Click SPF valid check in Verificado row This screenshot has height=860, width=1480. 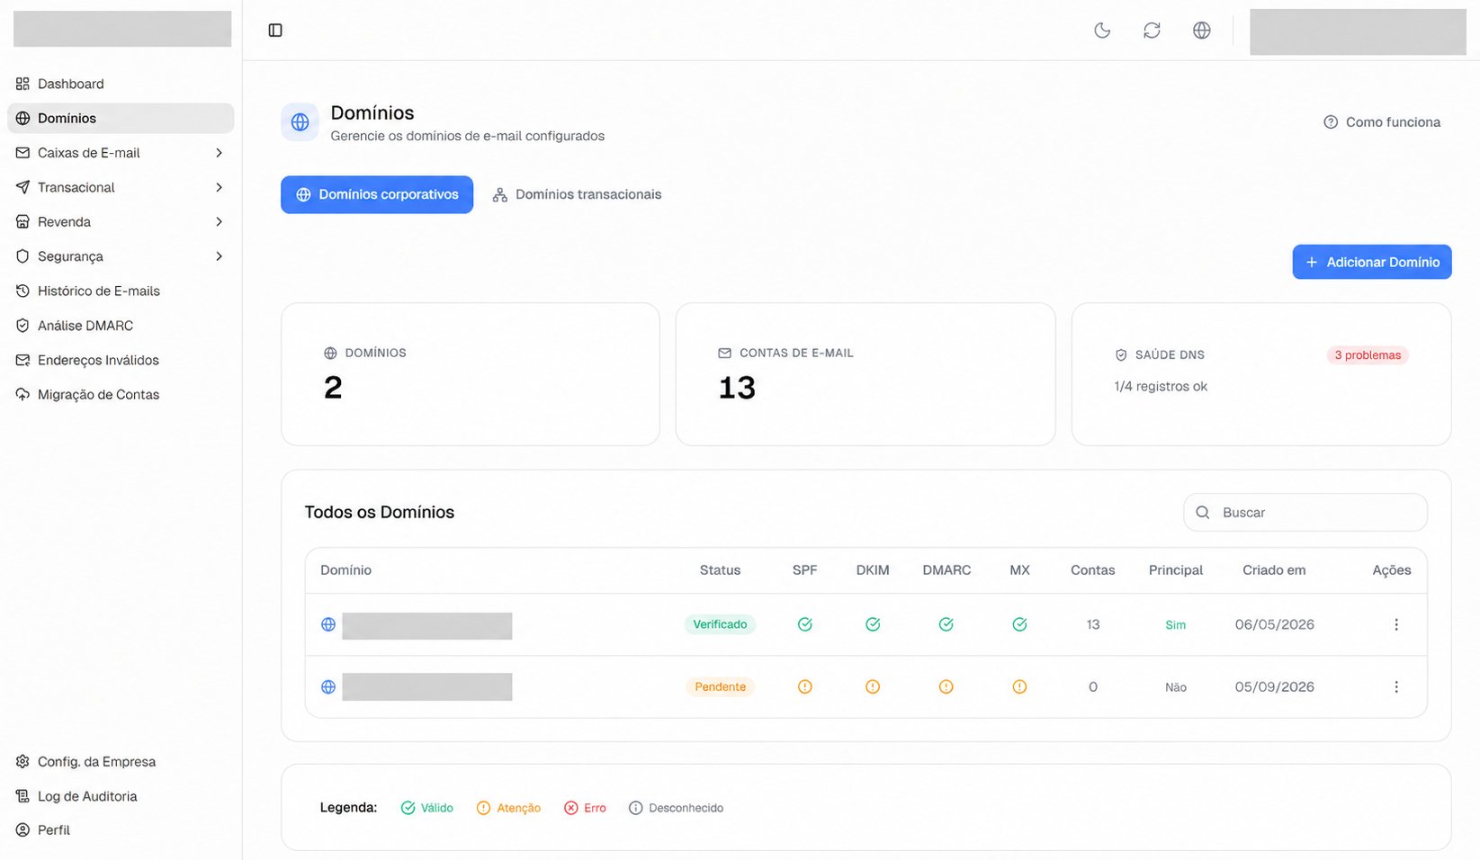[x=805, y=624]
